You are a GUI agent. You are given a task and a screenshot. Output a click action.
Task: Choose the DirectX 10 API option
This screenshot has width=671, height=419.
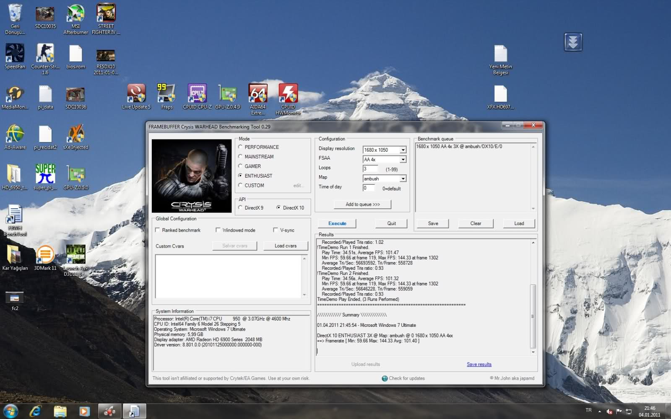(278, 208)
